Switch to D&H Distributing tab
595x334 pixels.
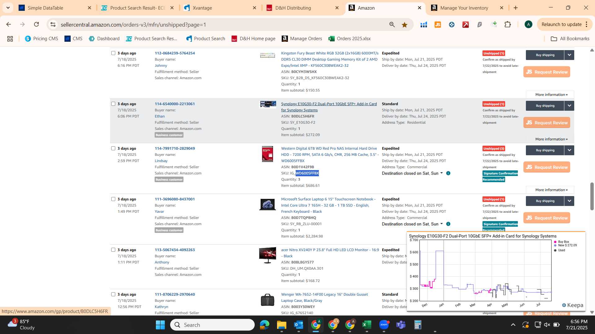303,8
